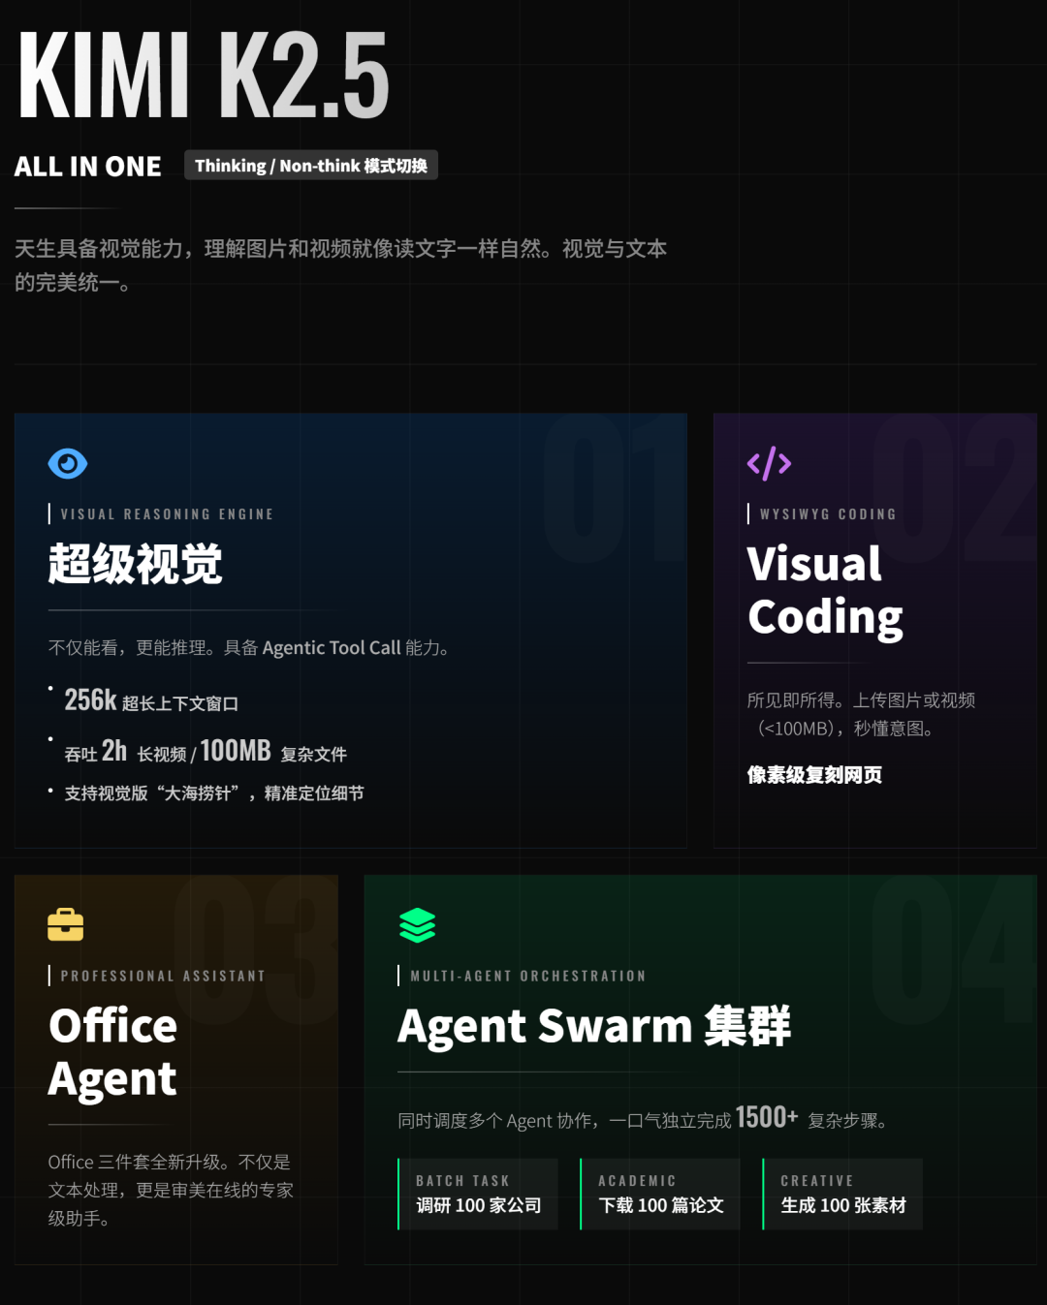The width and height of the screenshot is (1047, 1305).
Task: Open the Visual Coding card title
Action: click(x=825, y=590)
